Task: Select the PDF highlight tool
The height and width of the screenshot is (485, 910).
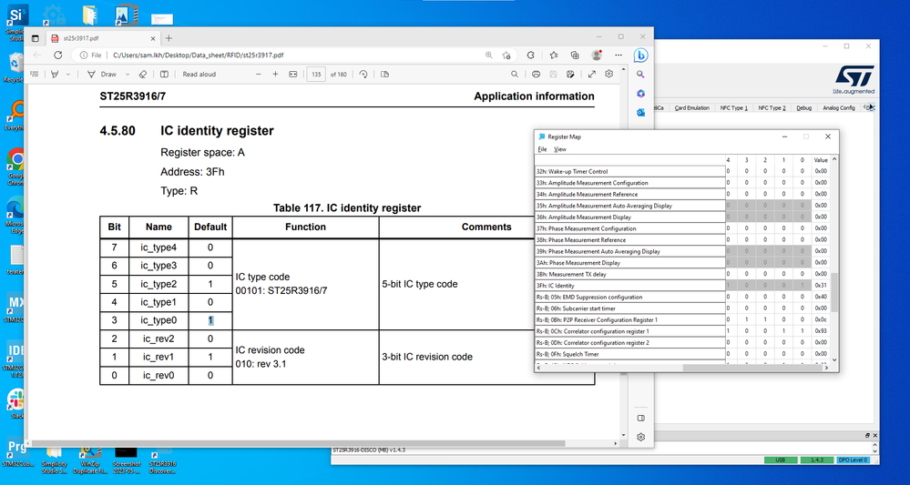Action: click(56, 75)
